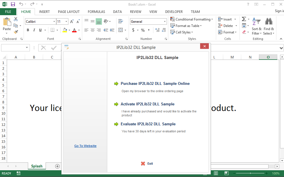Image resolution: width=284 pixels, height=177 pixels.
Task: Click the Cut scissors icon
Action: point(16,19)
